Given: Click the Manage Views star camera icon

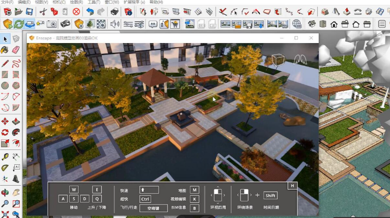Looking at the screenshot, I should coord(40,24).
